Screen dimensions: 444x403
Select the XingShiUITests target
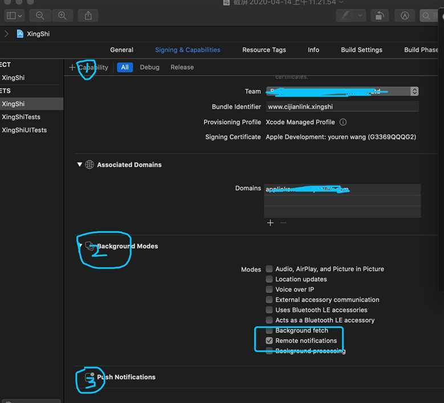point(24,130)
